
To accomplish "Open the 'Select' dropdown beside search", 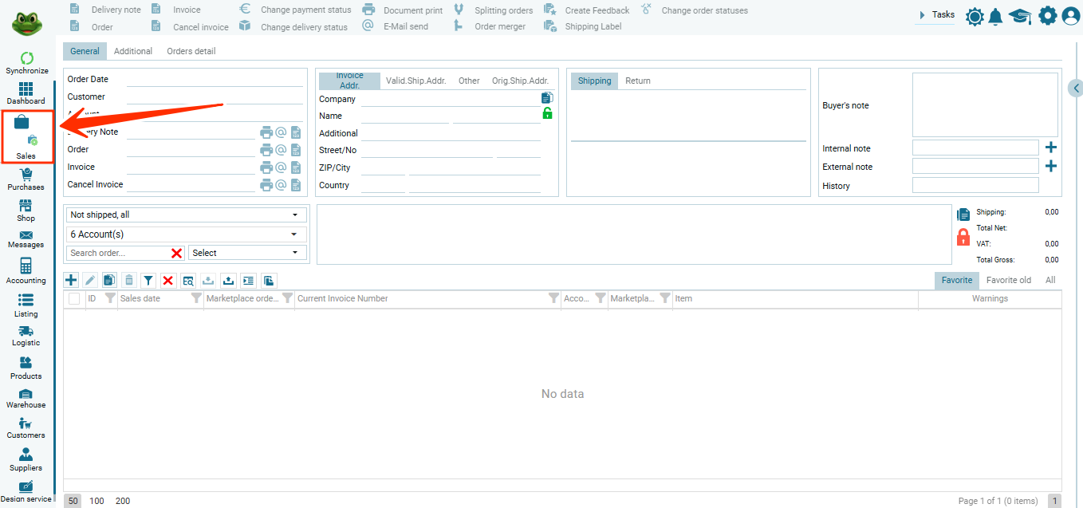I will (247, 253).
